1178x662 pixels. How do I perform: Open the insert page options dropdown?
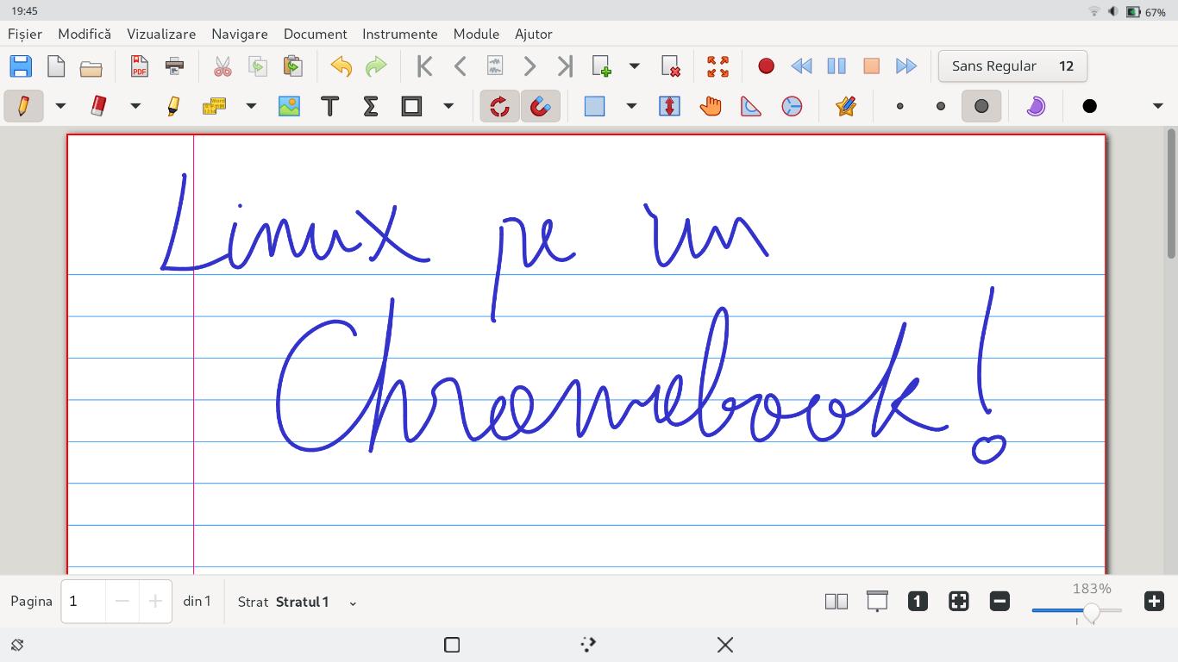coord(635,66)
